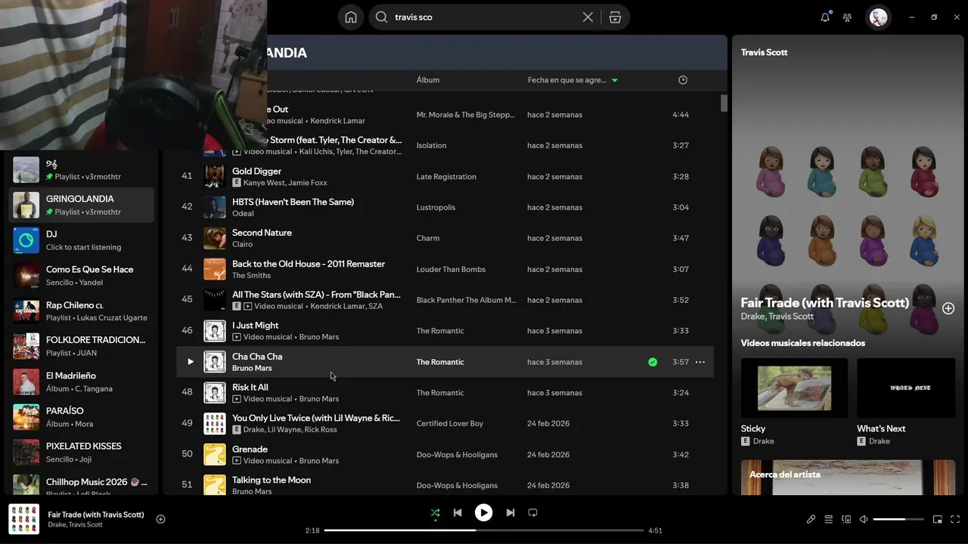
Task: Enter full screen mode icon
Action: point(955,519)
